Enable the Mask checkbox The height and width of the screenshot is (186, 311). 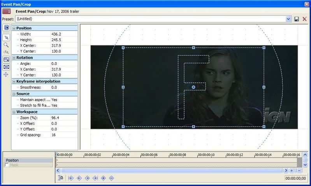(x=7, y=165)
